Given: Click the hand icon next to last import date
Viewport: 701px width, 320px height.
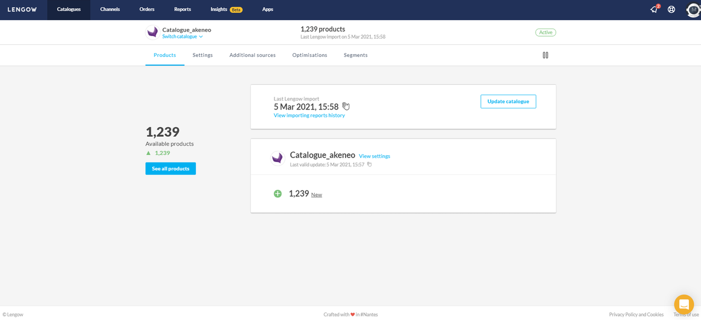Looking at the screenshot, I should (346, 106).
